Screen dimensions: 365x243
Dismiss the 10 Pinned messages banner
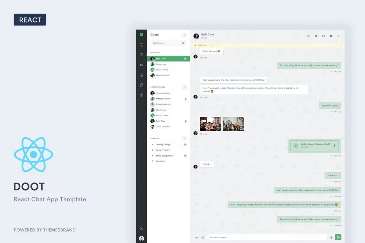[x=341, y=45]
